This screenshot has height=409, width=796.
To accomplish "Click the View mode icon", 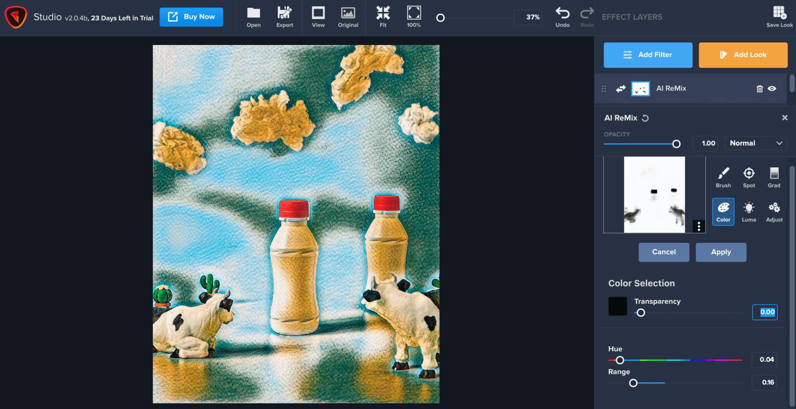I will point(318,17).
